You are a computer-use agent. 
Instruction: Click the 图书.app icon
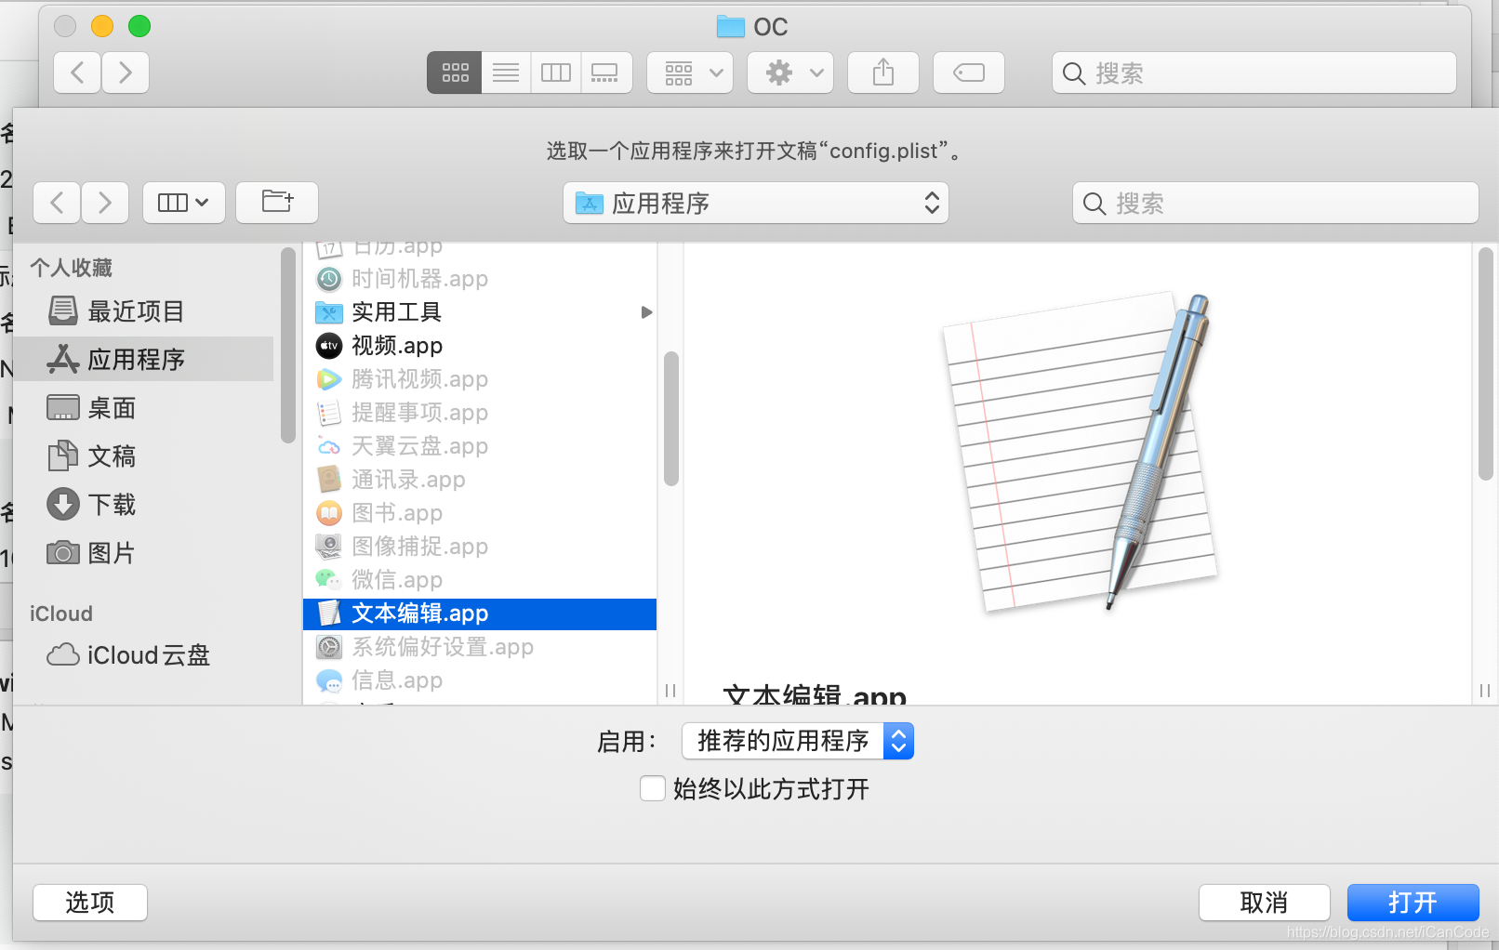[329, 513]
